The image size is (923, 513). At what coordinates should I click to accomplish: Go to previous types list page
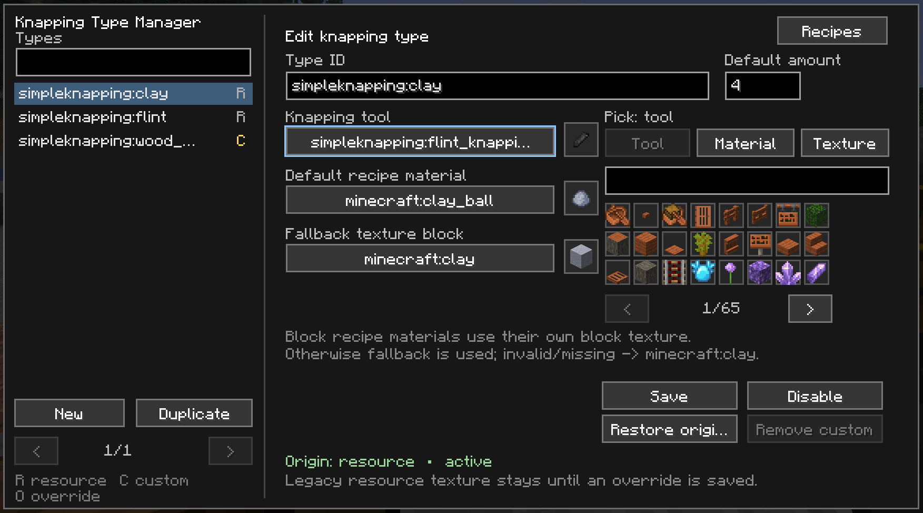36,451
